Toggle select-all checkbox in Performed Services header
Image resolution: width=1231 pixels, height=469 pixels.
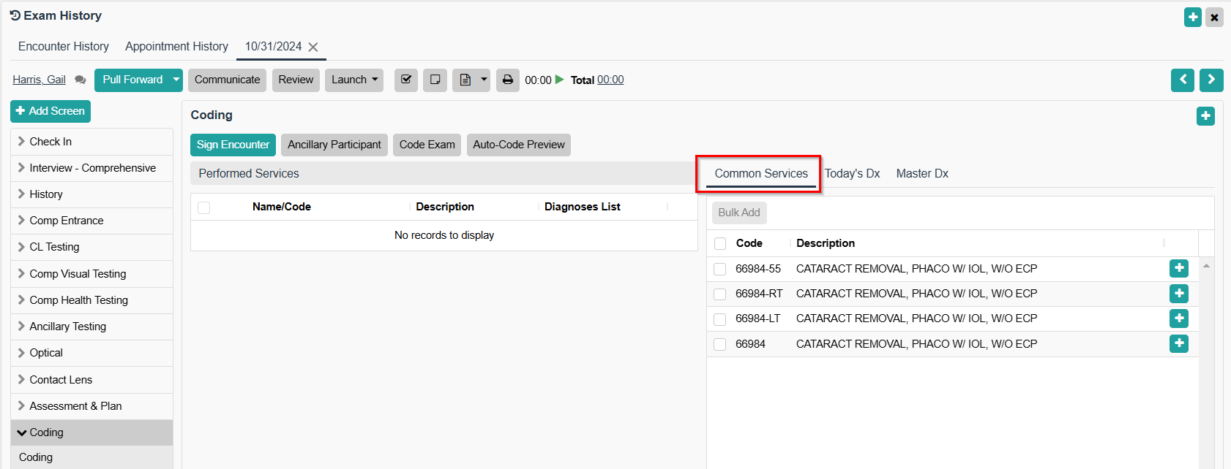(204, 207)
